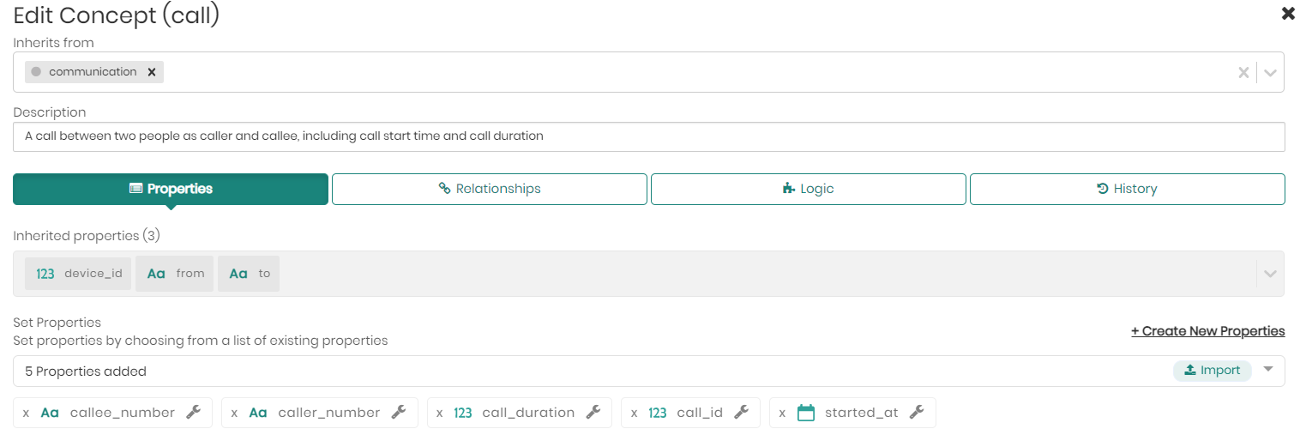Open the Logic tab
This screenshot has height=435, width=1300.
click(x=808, y=189)
